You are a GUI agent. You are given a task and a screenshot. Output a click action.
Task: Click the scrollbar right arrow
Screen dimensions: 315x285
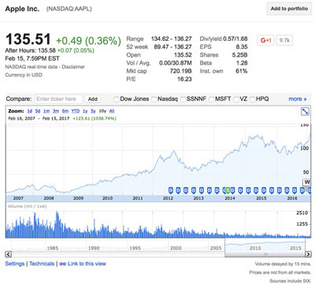click(x=308, y=254)
